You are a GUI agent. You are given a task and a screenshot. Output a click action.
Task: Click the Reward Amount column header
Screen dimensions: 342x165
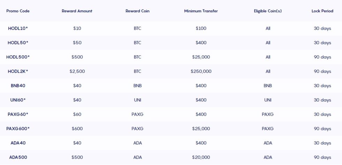(x=77, y=11)
